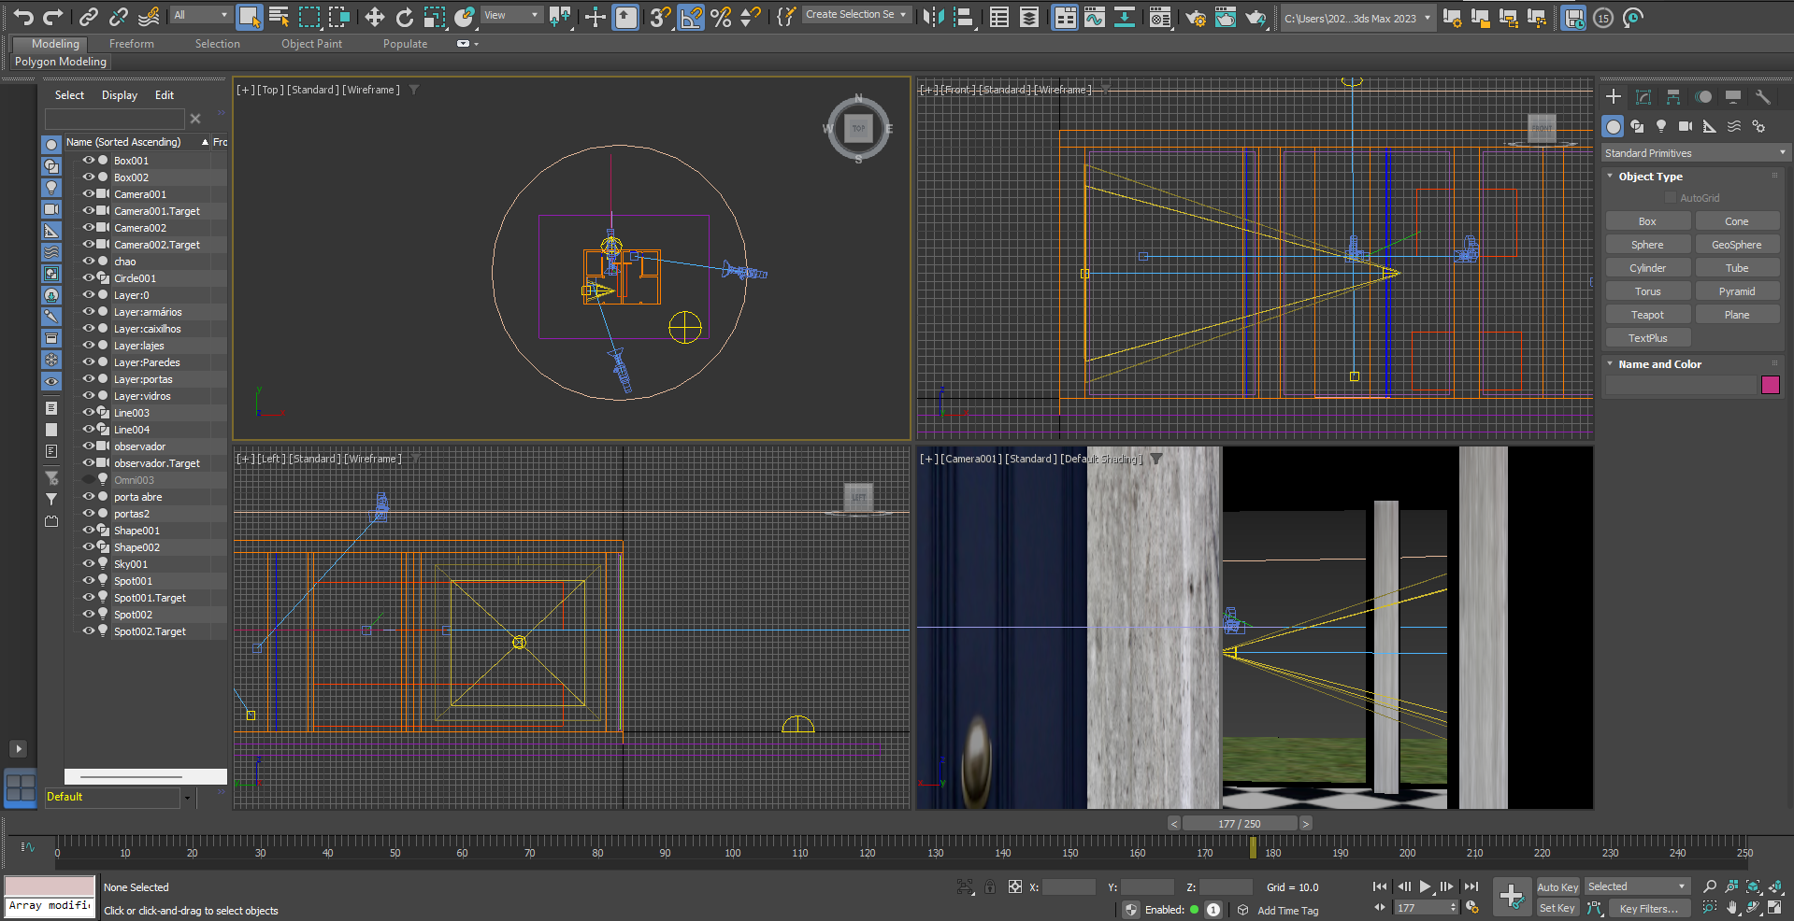1794x921 pixels.
Task: Click the Auto Key button
Action: coord(1557,887)
